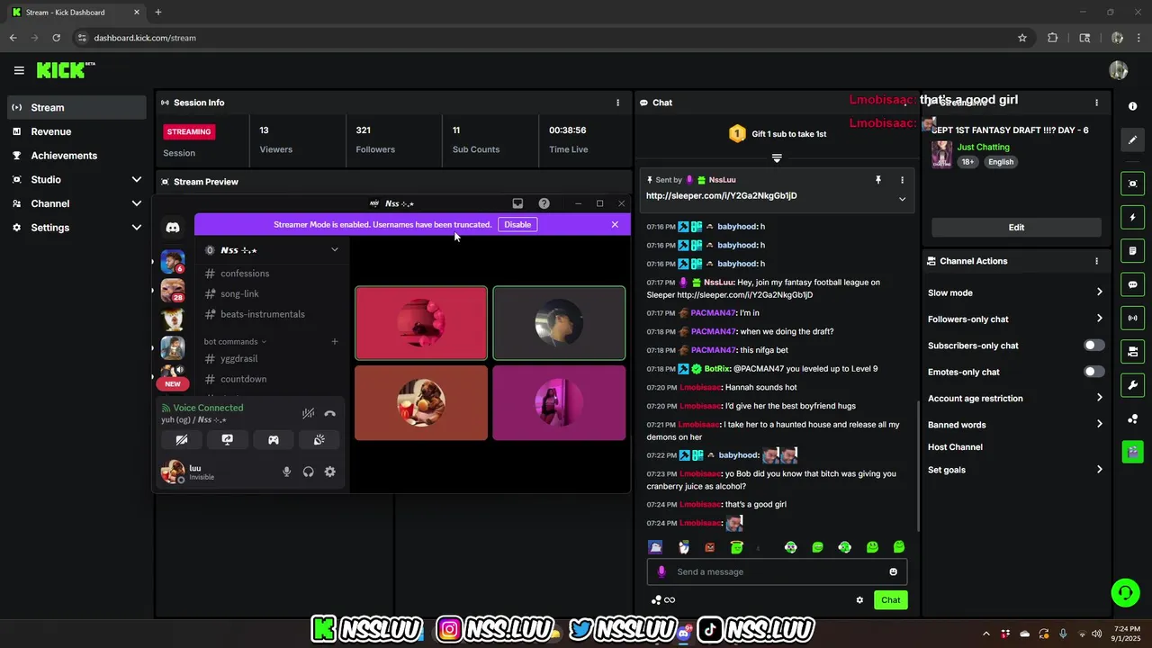
Task: Open Channel Actions options menu
Action: point(1096,261)
